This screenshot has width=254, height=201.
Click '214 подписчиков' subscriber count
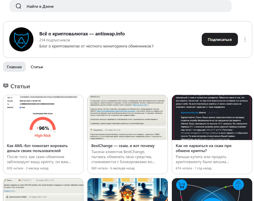[x=55, y=40]
